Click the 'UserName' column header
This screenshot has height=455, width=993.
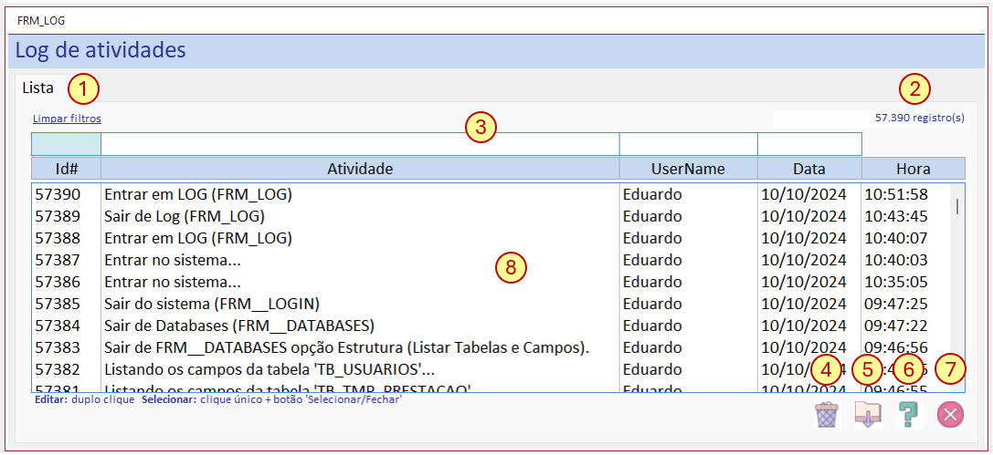tap(689, 169)
